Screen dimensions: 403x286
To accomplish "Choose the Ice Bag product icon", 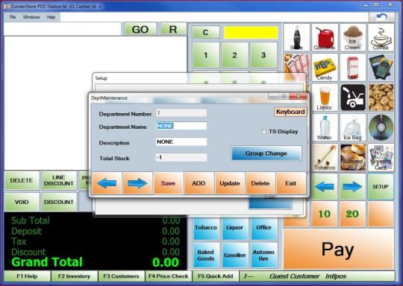I will click(353, 128).
